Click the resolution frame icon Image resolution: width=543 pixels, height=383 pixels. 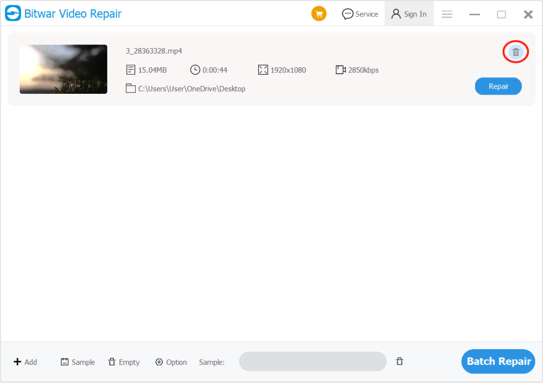coord(263,70)
